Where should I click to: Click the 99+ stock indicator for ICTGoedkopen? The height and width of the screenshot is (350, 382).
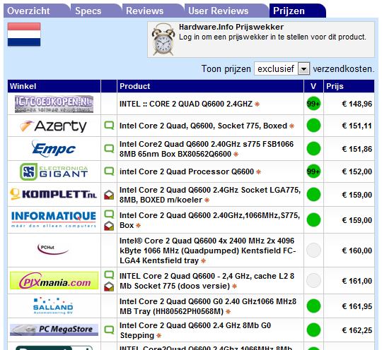tap(313, 104)
